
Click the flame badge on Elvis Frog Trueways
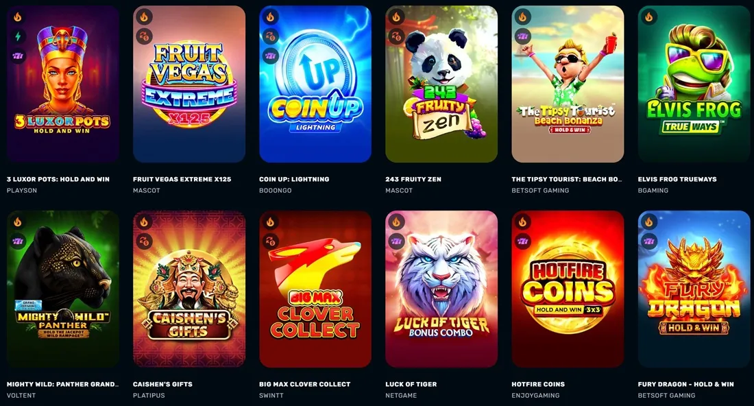click(648, 17)
